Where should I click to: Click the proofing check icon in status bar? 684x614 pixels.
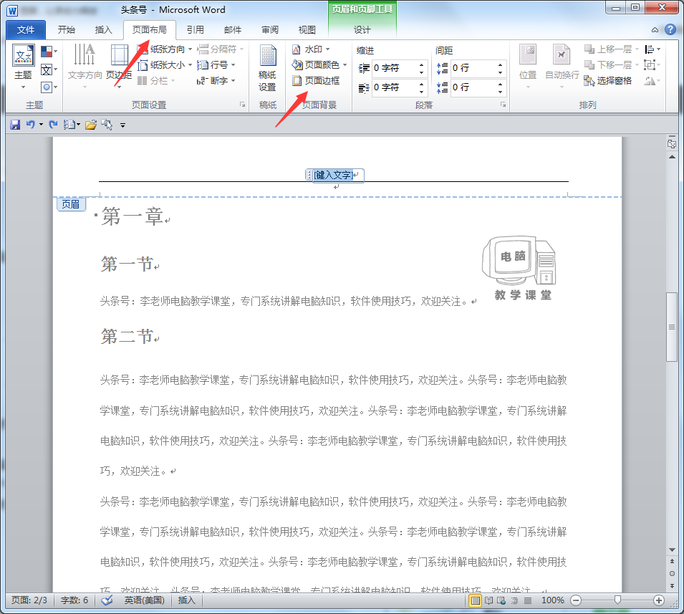[x=107, y=600]
